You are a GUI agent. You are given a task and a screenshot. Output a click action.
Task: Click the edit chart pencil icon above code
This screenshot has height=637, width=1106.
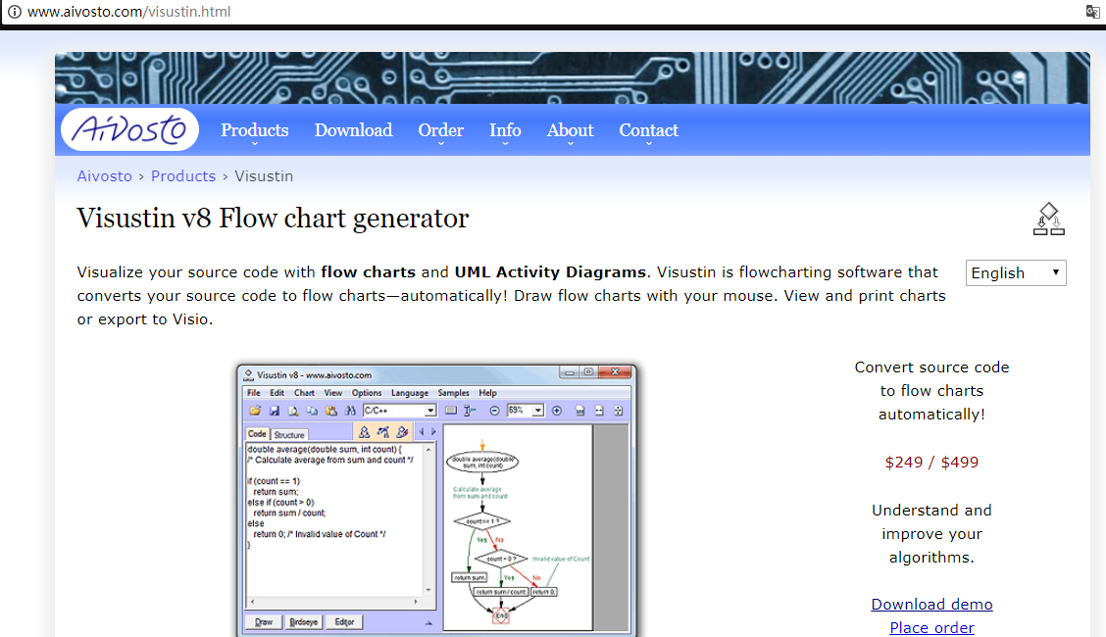[x=402, y=432]
